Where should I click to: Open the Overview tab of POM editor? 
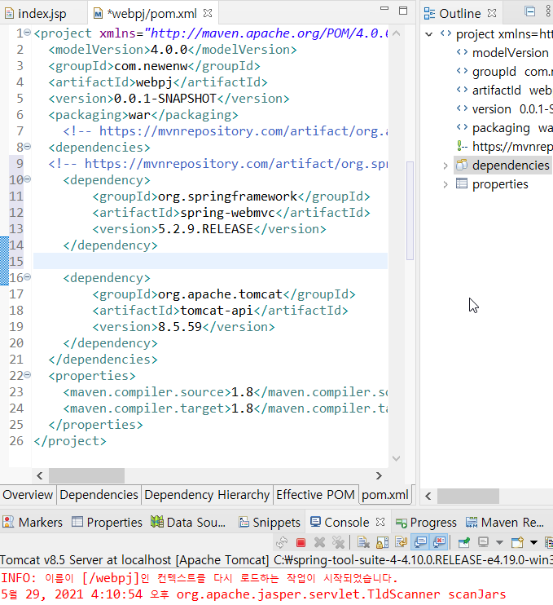point(28,495)
